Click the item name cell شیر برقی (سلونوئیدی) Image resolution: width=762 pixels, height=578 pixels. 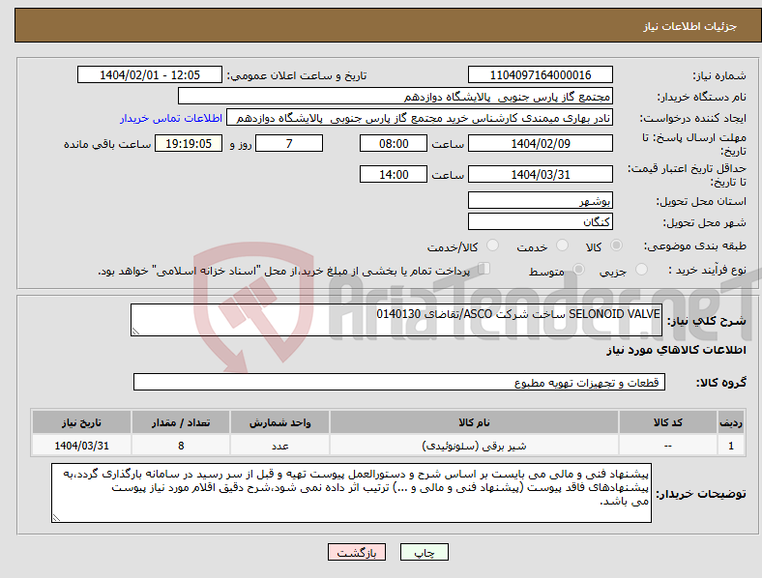474,446
